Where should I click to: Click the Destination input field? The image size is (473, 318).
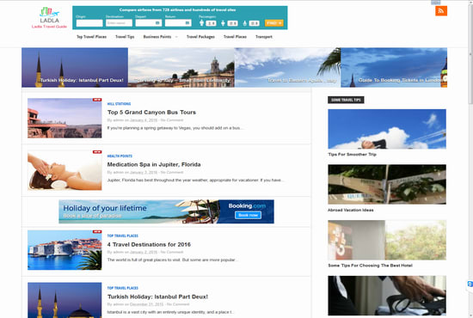(x=119, y=23)
